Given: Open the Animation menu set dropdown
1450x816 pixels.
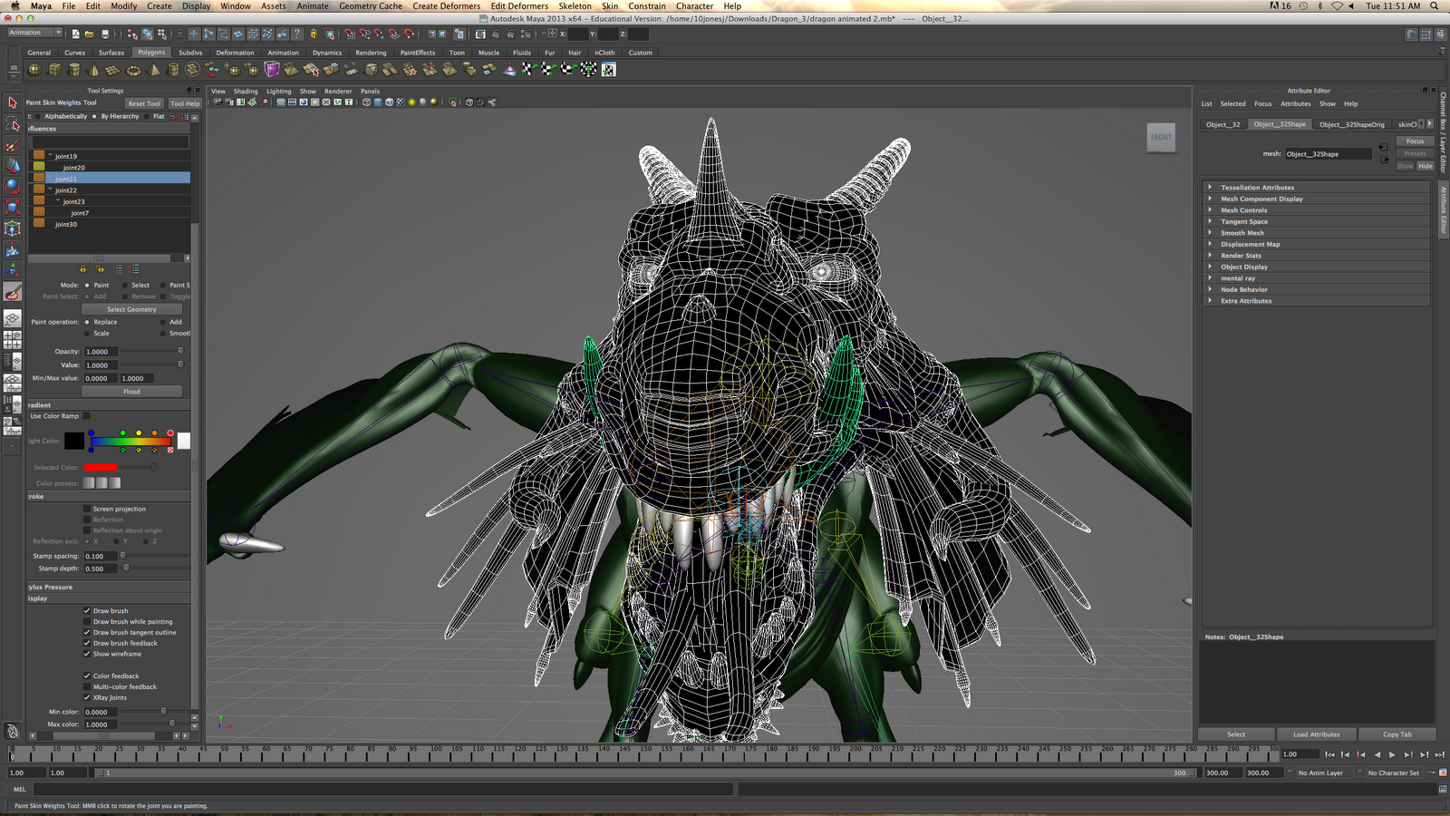Looking at the screenshot, I should pyautogui.click(x=34, y=33).
